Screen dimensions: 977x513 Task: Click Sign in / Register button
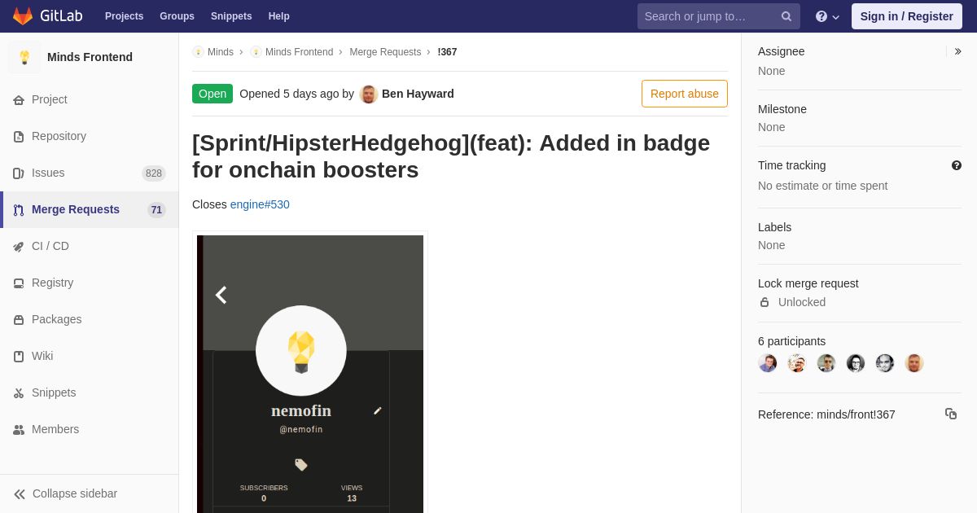tap(907, 16)
